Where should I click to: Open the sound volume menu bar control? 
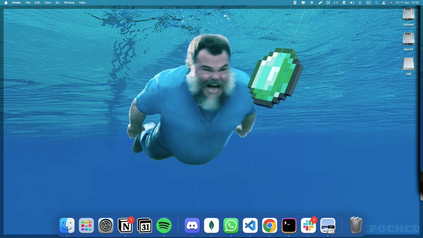pos(352,2)
